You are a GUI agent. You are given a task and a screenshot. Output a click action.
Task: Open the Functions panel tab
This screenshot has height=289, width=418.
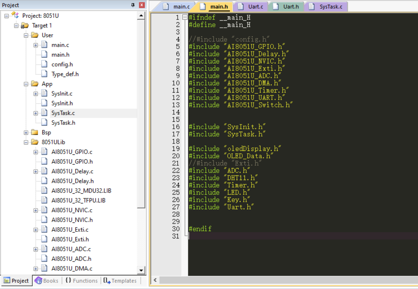pyautogui.click(x=81, y=280)
